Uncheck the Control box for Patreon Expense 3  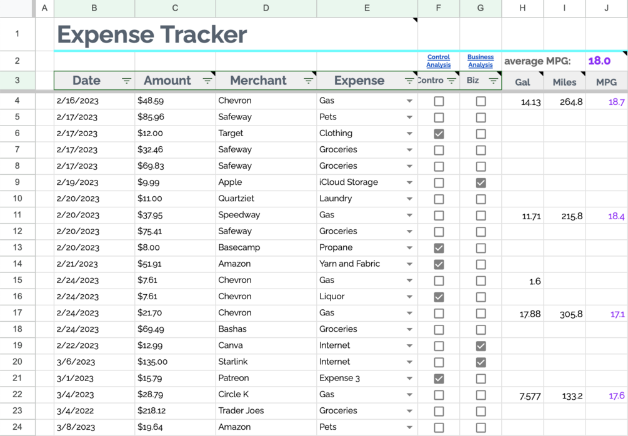click(439, 379)
